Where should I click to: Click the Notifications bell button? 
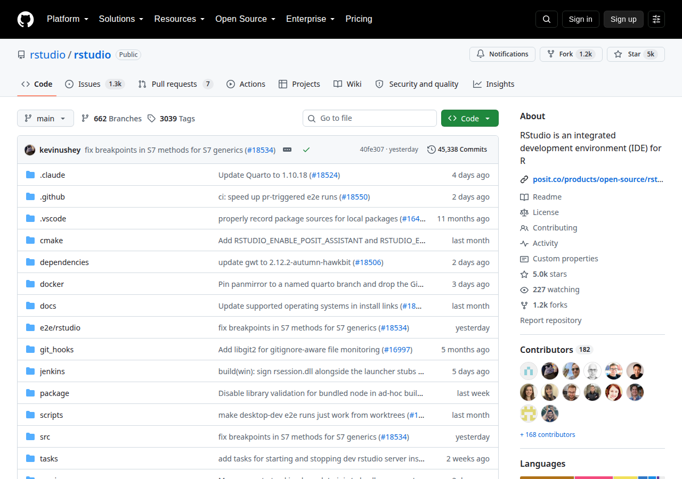(502, 54)
